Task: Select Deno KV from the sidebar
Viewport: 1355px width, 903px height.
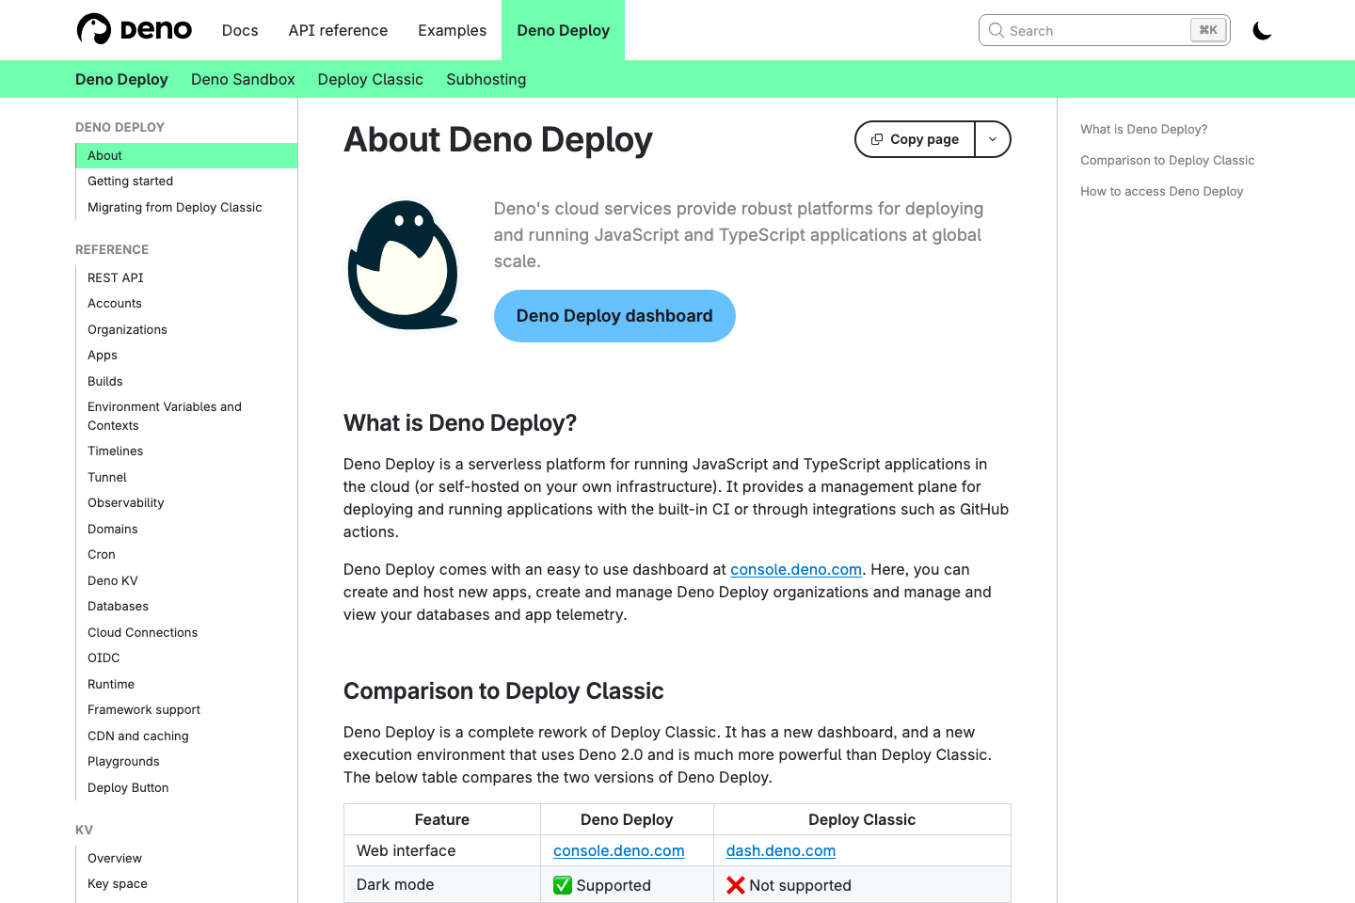Action: 112,580
